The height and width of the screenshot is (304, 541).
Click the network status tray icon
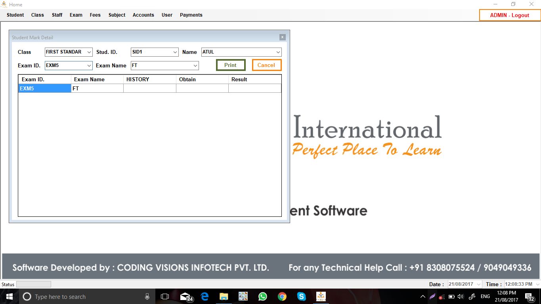click(442, 296)
